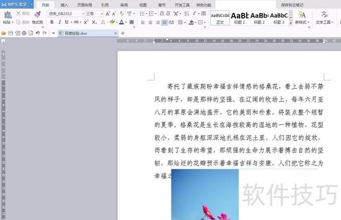This screenshot has width=341, height=220.
Task: Toggle character shading A button
Action: coord(132,22)
